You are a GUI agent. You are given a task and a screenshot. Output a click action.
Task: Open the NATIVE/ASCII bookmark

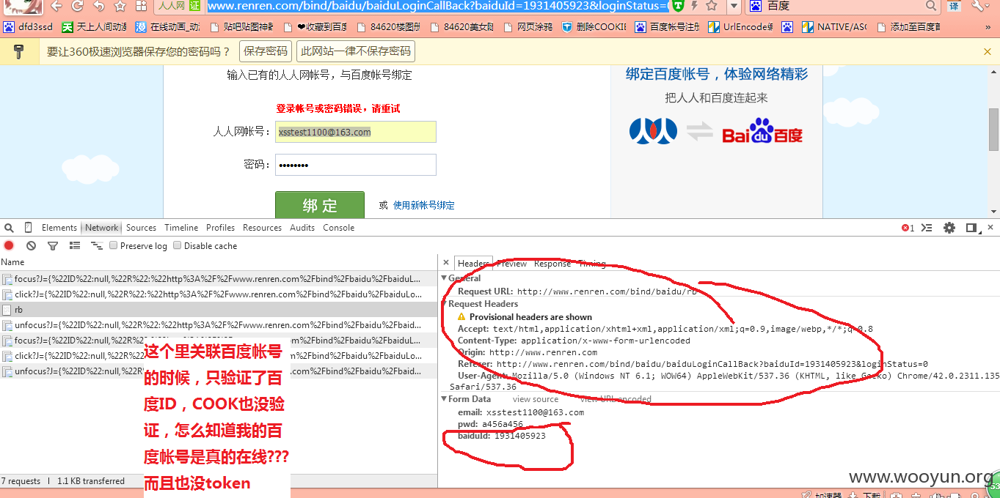coord(834,27)
